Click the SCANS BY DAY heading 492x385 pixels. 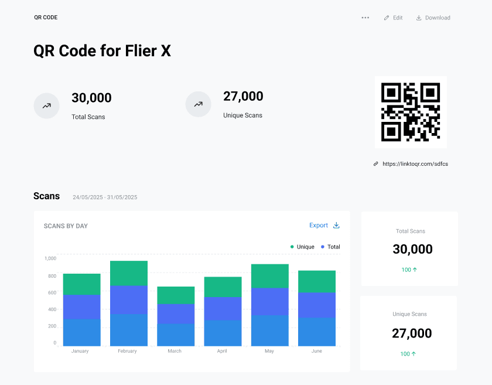[x=66, y=226]
